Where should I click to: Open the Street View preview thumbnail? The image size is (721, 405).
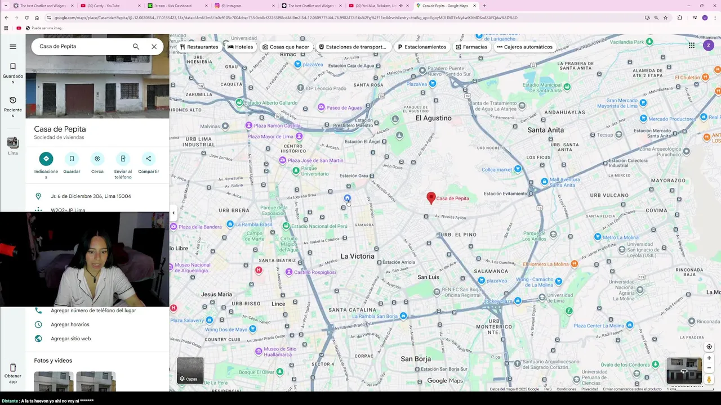pyautogui.click(x=684, y=371)
